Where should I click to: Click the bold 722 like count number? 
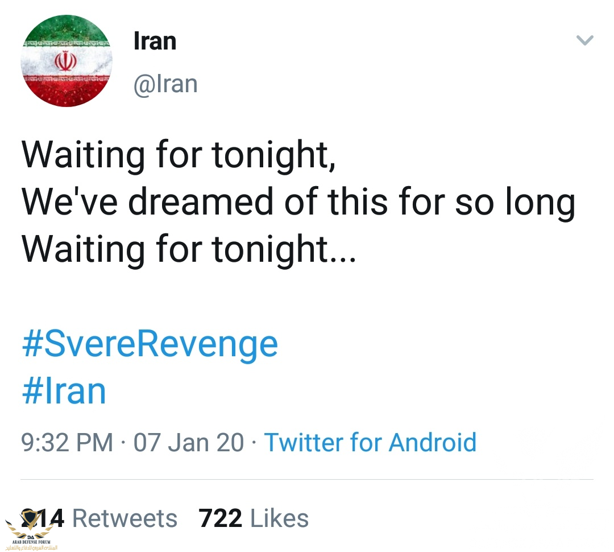tap(221, 518)
